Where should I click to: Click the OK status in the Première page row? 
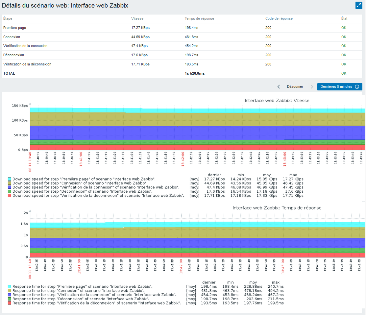tap(344, 28)
